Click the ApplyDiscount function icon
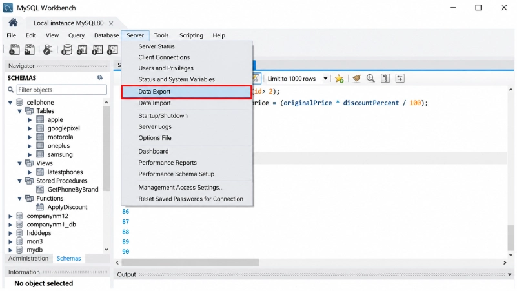 click(40, 207)
